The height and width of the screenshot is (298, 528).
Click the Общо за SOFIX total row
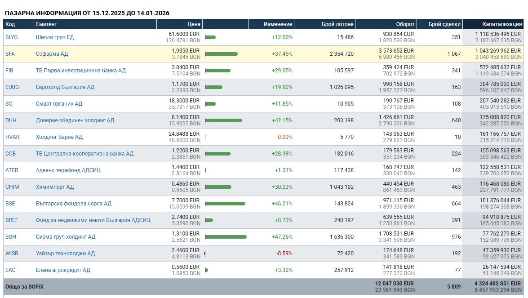[24, 286]
